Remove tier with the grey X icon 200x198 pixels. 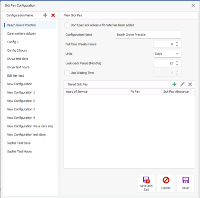click(190, 84)
